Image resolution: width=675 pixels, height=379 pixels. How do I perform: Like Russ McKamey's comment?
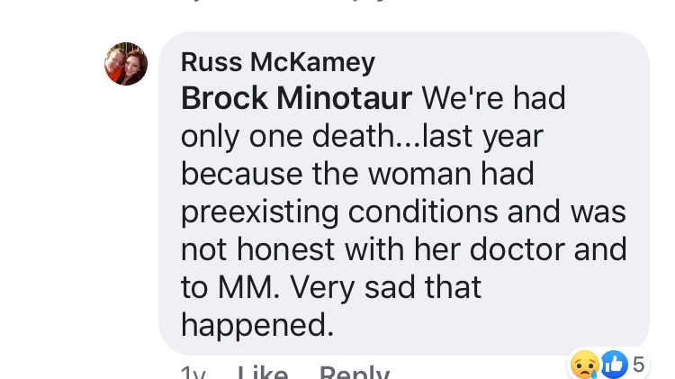[x=262, y=373]
